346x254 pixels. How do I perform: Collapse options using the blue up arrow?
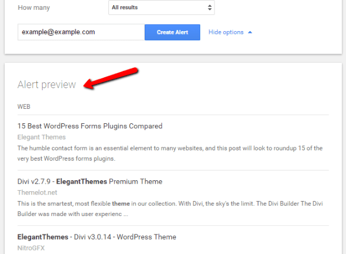250,32
